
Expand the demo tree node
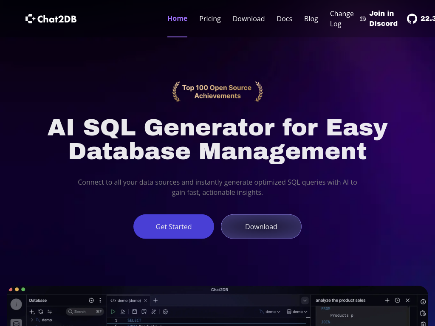[32, 320]
